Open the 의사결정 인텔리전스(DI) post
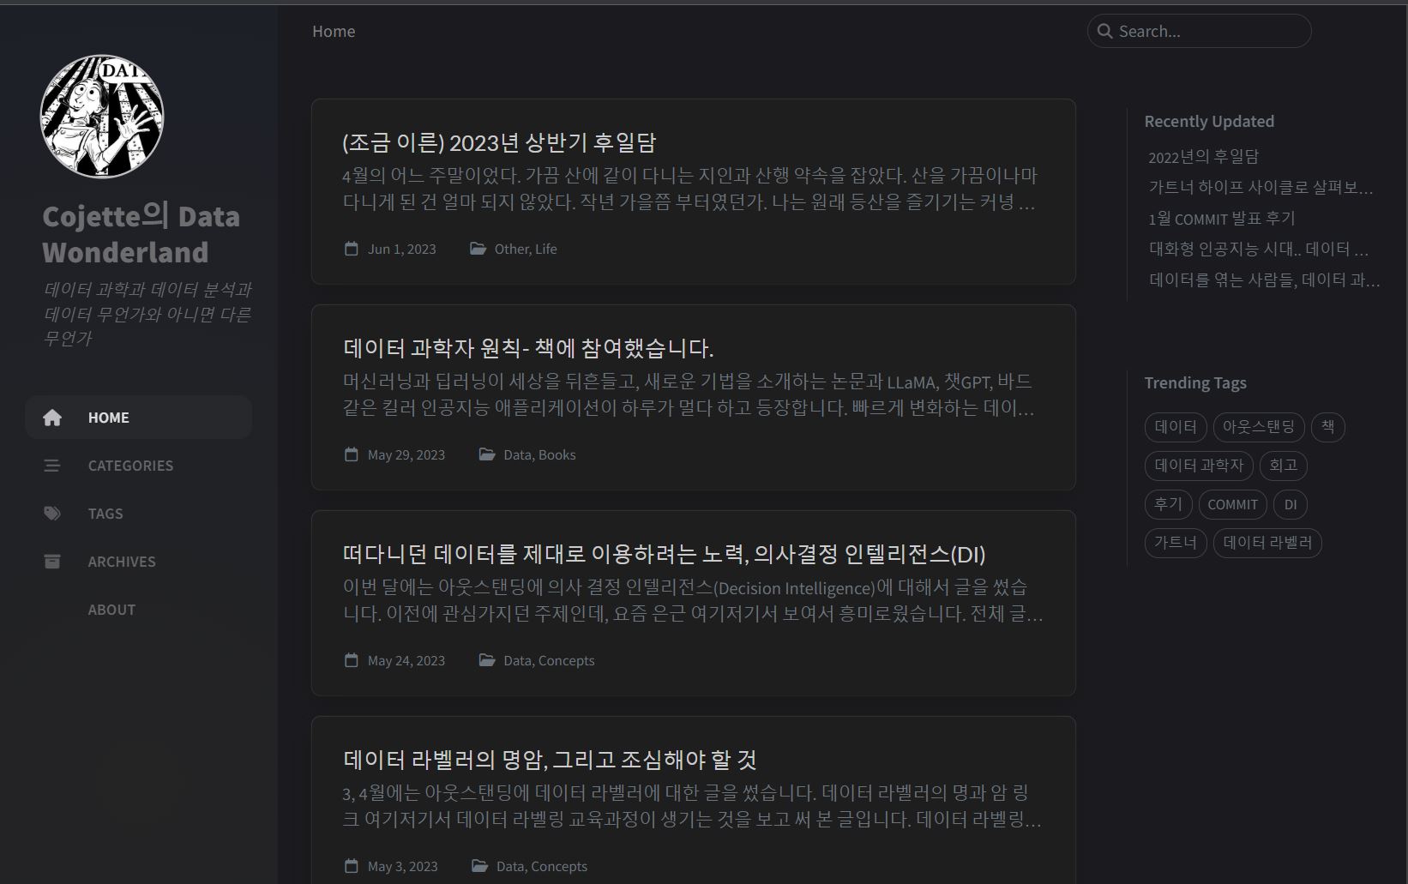The height and width of the screenshot is (884, 1408). pos(665,554)
